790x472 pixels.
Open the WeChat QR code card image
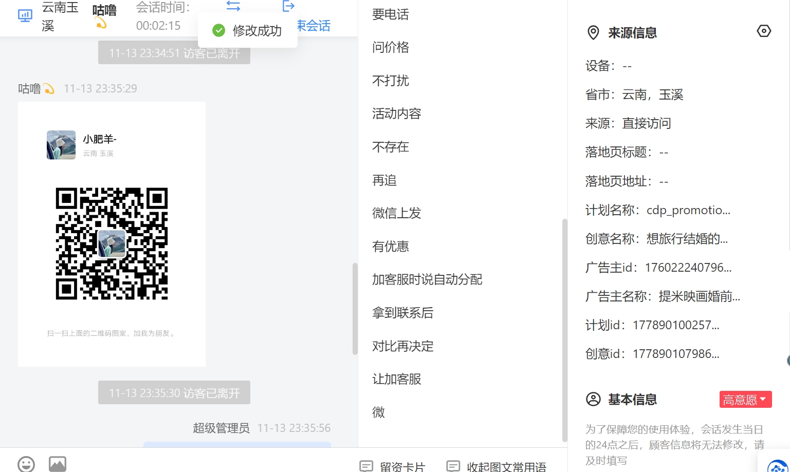(112, 234)
